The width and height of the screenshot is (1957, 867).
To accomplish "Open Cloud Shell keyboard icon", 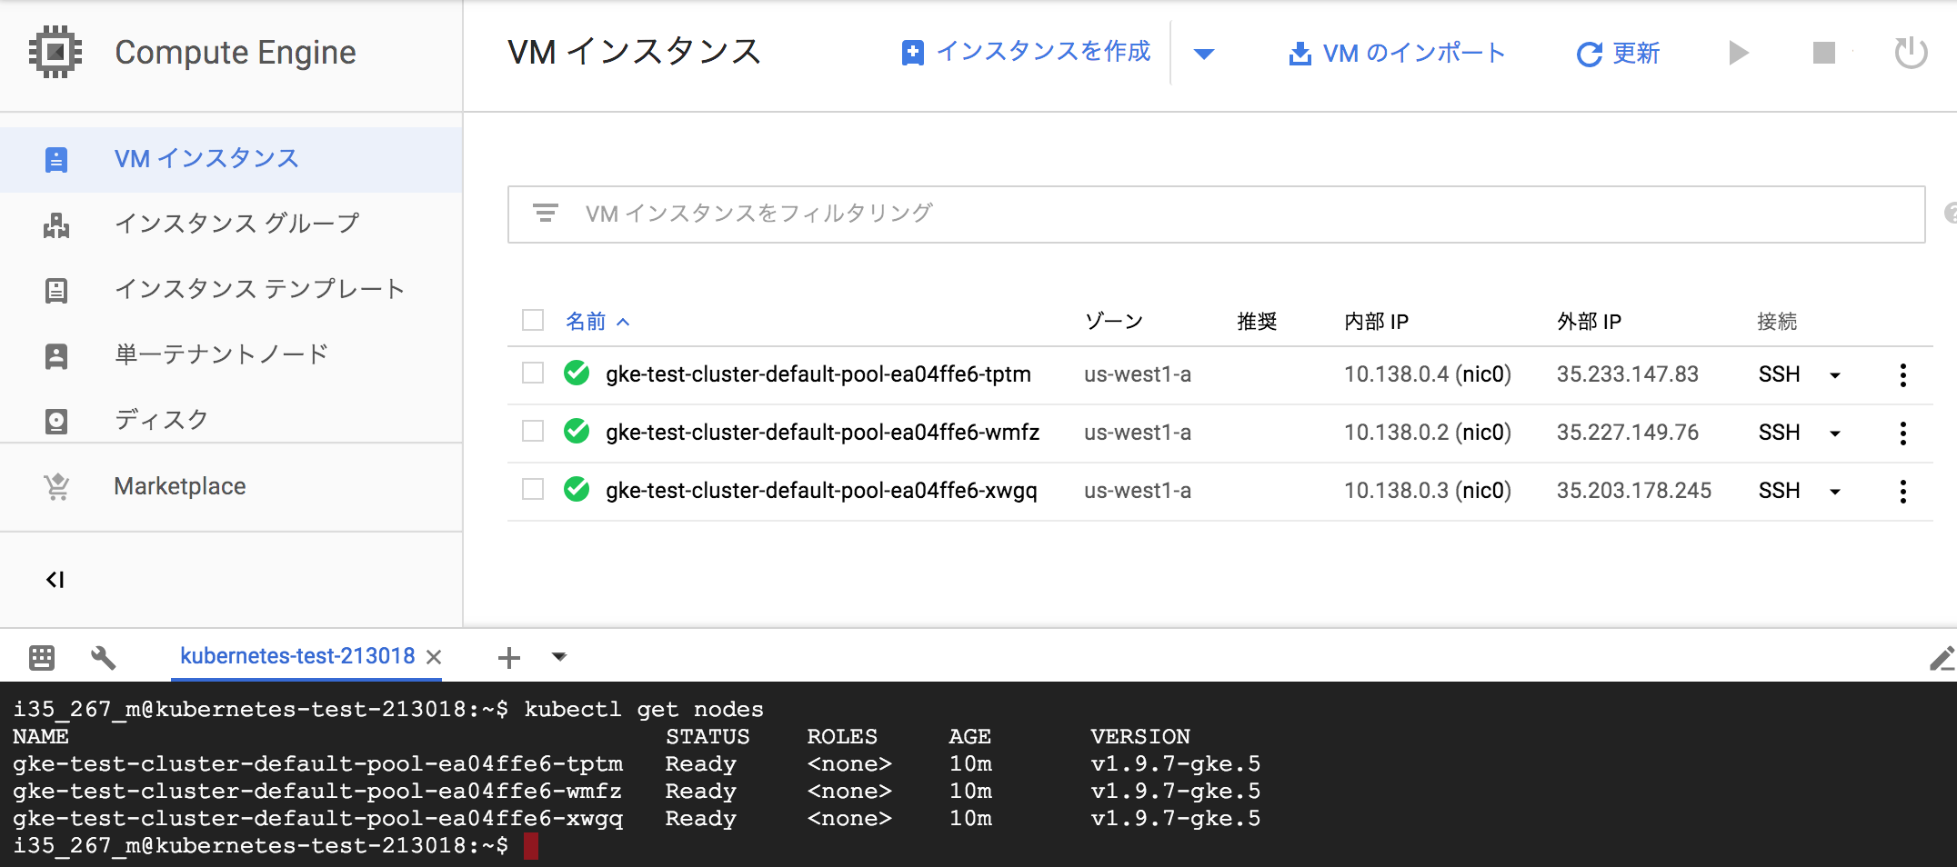I will 42,657.
